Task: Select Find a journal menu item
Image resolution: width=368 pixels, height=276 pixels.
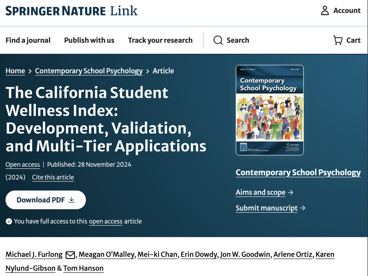Action: pos(28,40)
